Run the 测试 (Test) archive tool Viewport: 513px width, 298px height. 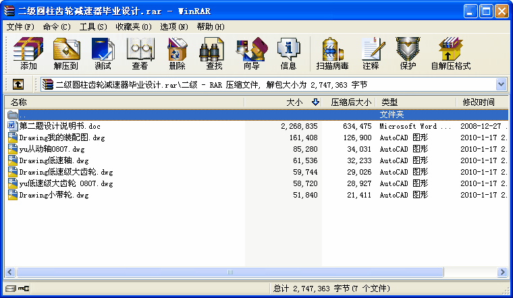click(x=103, y=53)
